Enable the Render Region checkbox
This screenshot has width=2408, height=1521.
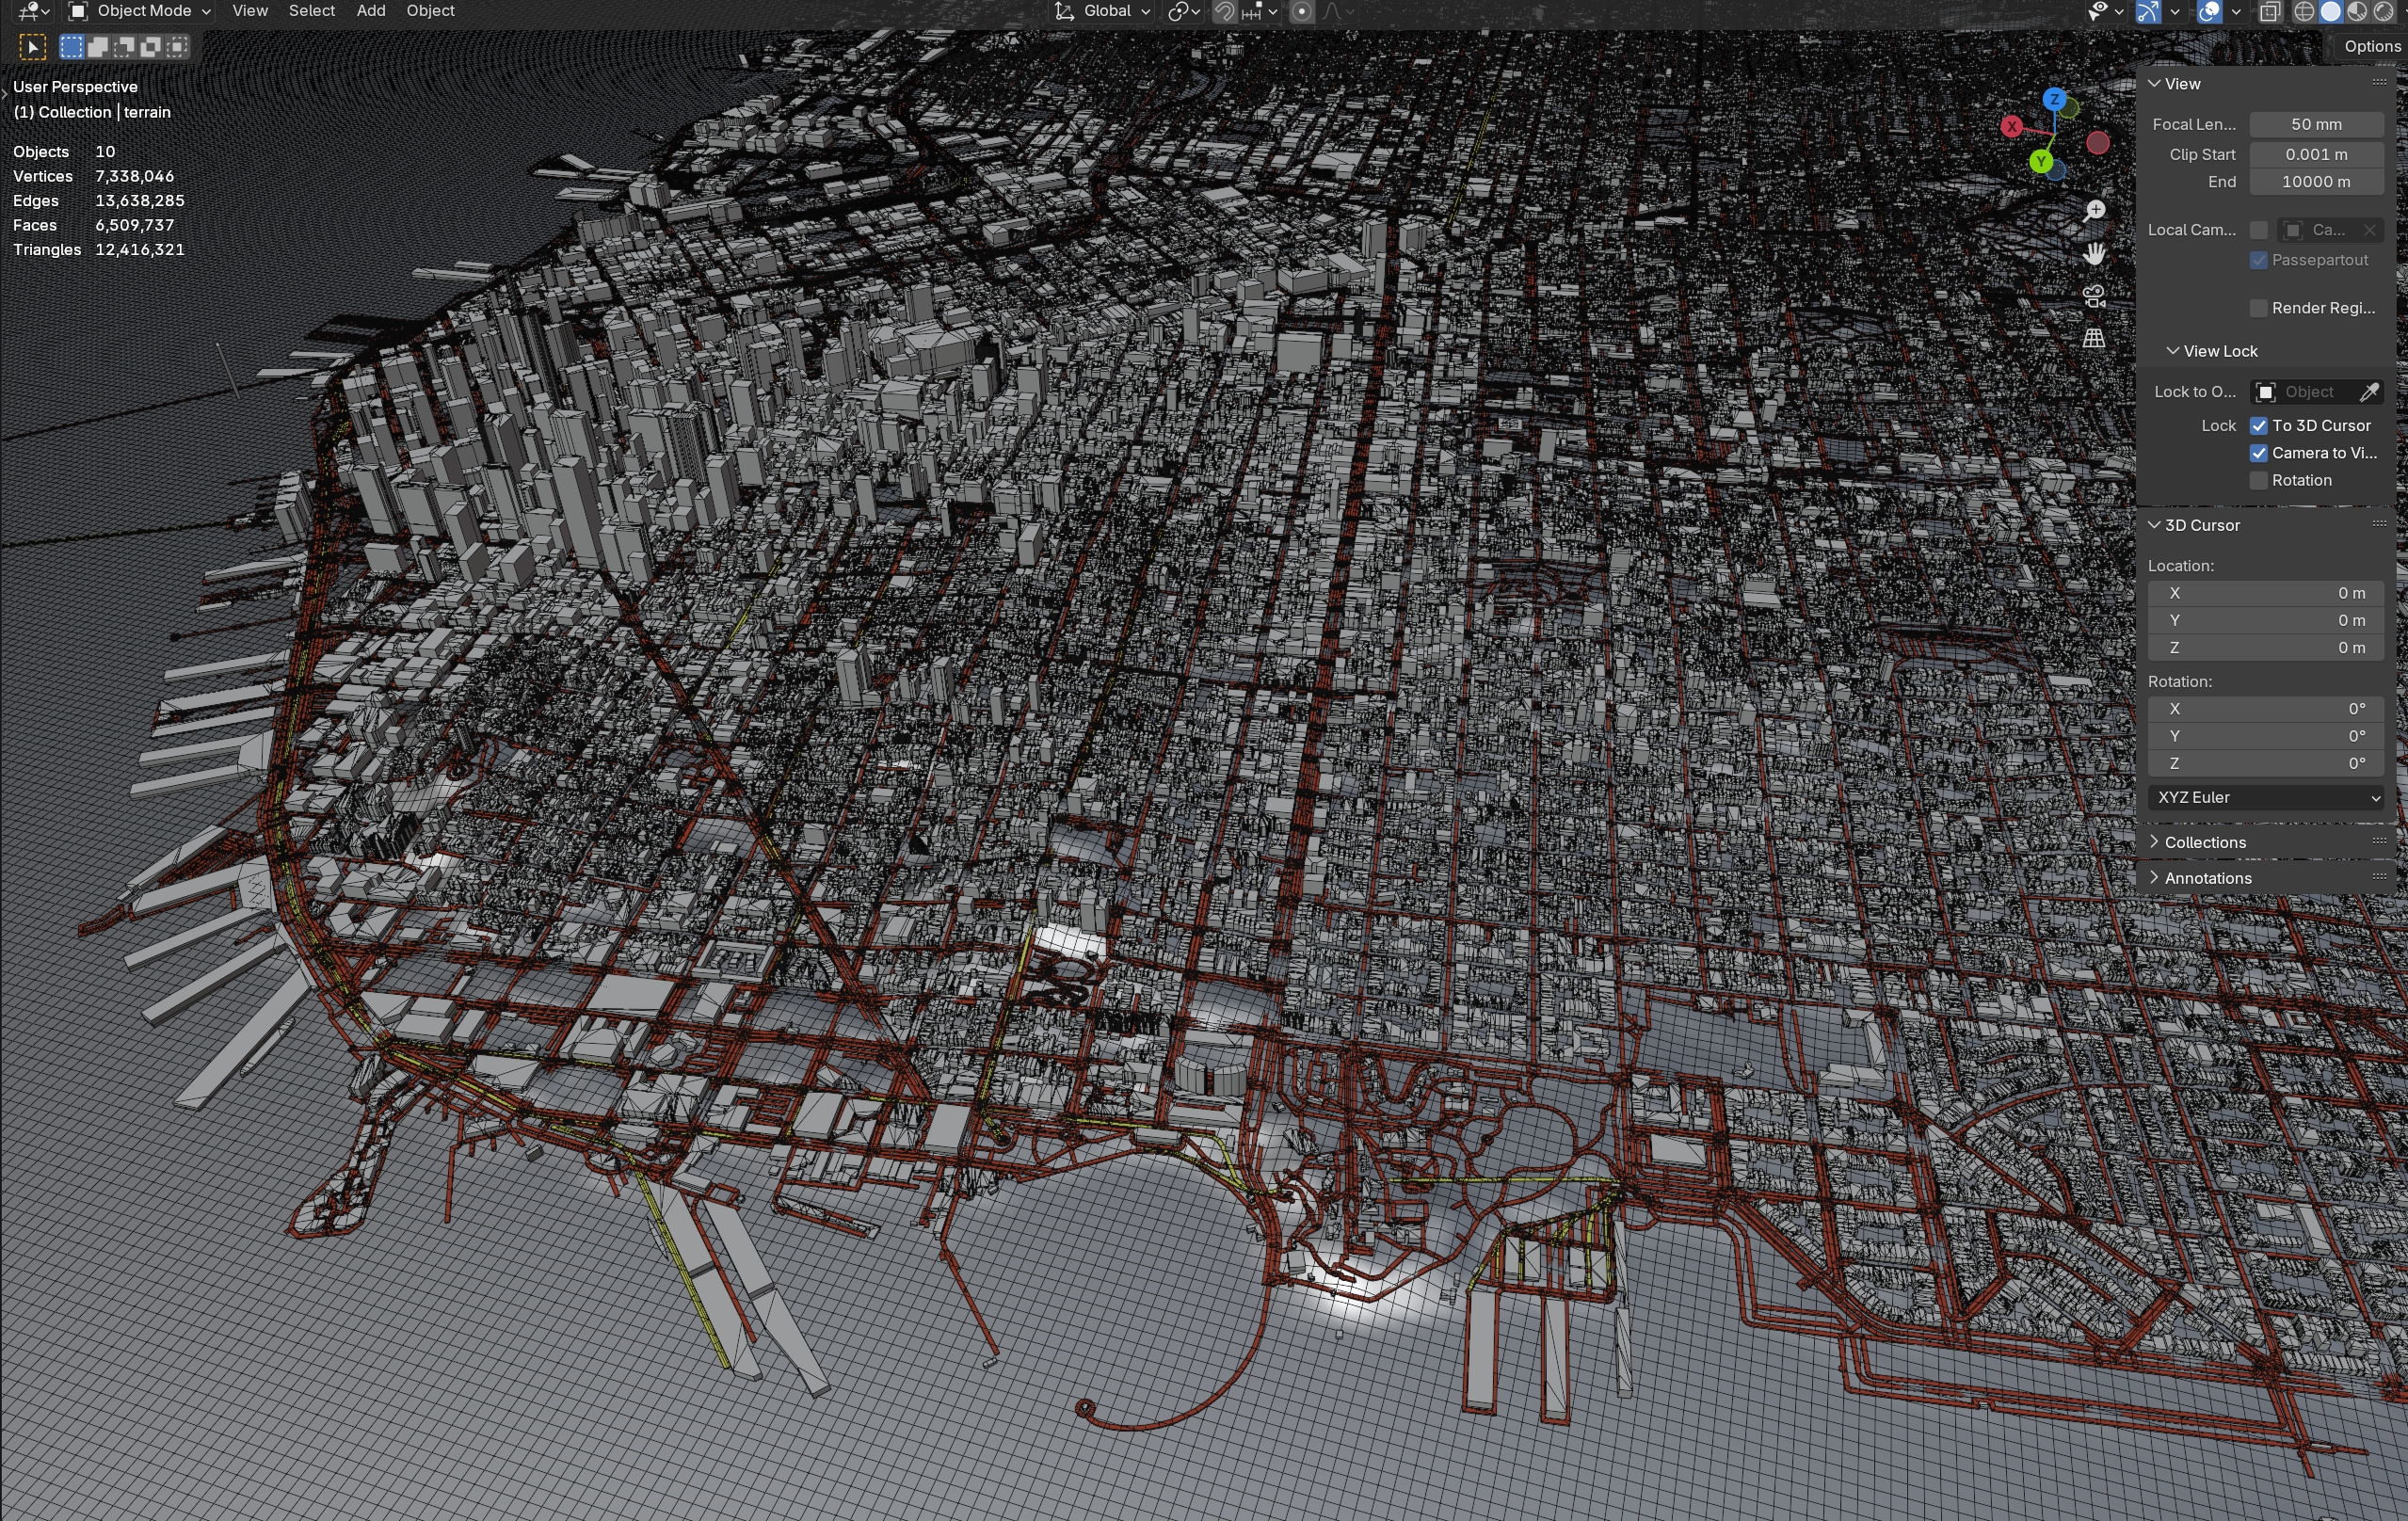2259,308
